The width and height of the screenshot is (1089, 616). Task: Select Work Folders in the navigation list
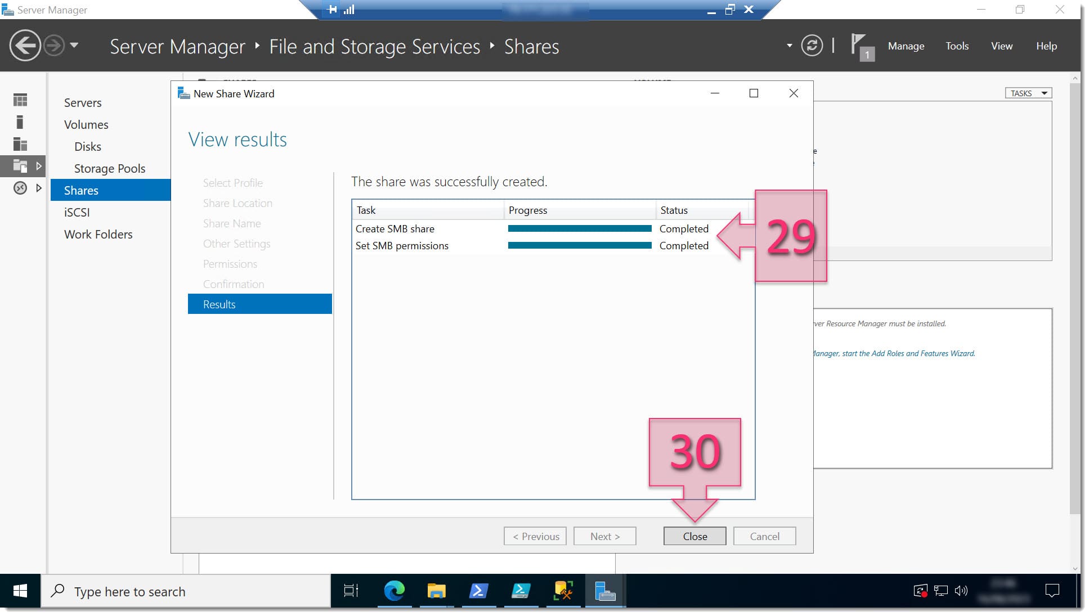(98, 235)
